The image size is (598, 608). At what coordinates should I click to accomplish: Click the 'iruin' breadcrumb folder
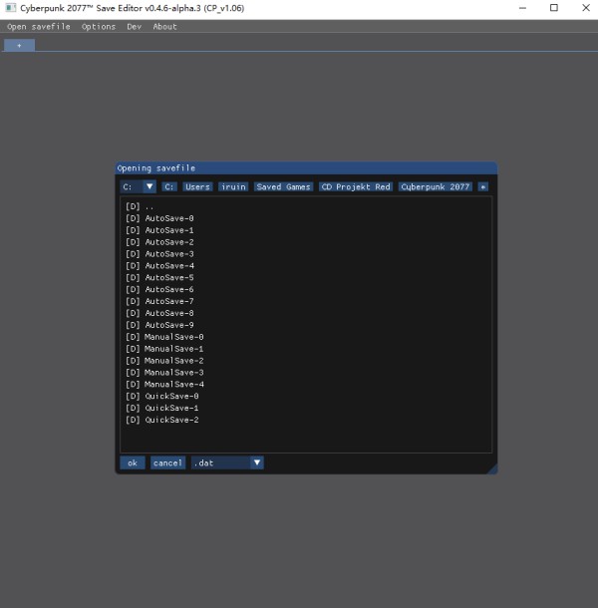click(232, 186)
